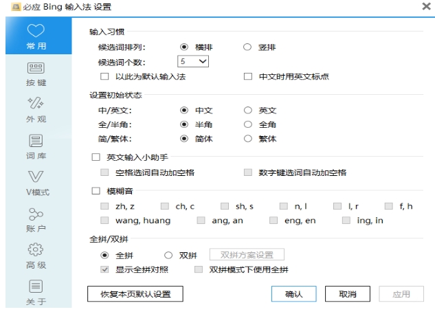Toggle 中文时用英文标点 checkbox

tap(249, 76)
